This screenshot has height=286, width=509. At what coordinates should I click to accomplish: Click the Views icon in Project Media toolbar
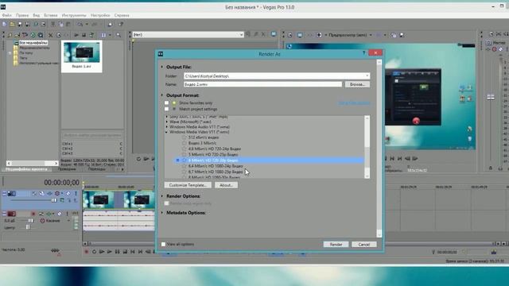103,35
